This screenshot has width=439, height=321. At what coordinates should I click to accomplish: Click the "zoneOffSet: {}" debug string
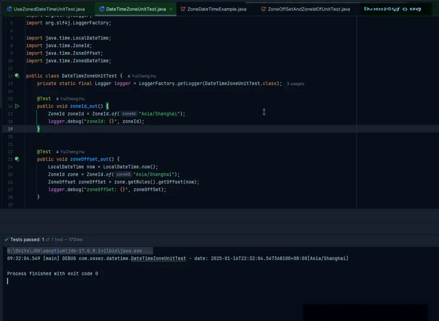(106, 190)
